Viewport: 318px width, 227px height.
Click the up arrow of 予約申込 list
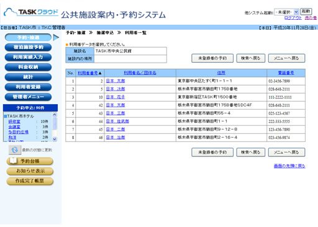pos(55,114)
